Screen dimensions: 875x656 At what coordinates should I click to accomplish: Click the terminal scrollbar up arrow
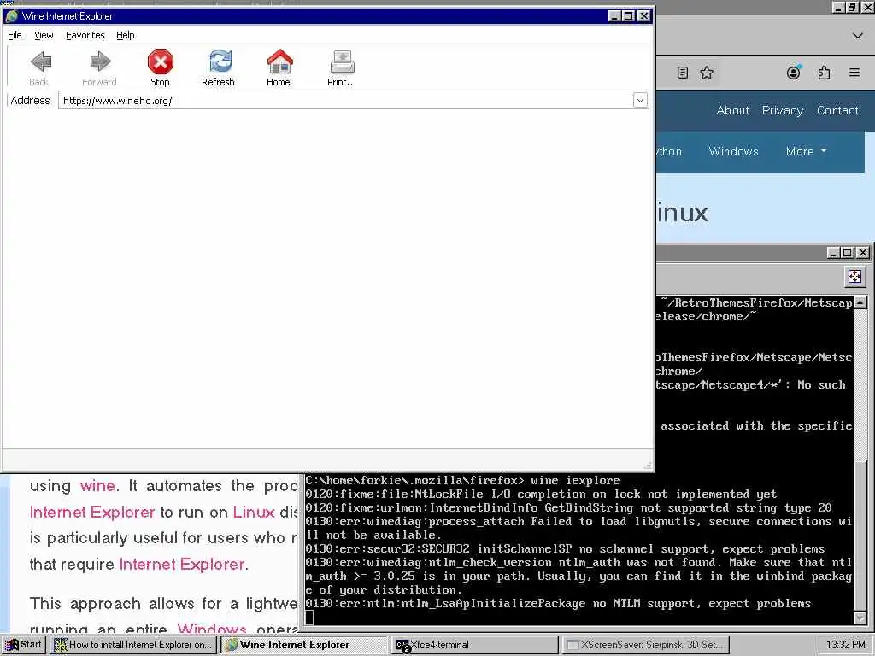coord(860,303)
